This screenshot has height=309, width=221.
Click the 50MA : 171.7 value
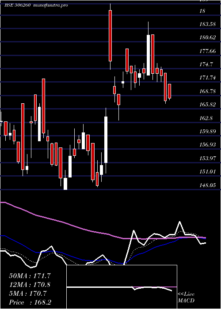pos(30,275)
